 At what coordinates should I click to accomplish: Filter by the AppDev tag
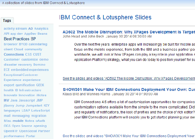pos(30,34)
